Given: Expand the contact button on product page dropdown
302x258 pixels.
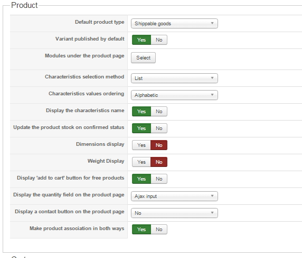Looking at the screenshot, I should tap(174, 213).
